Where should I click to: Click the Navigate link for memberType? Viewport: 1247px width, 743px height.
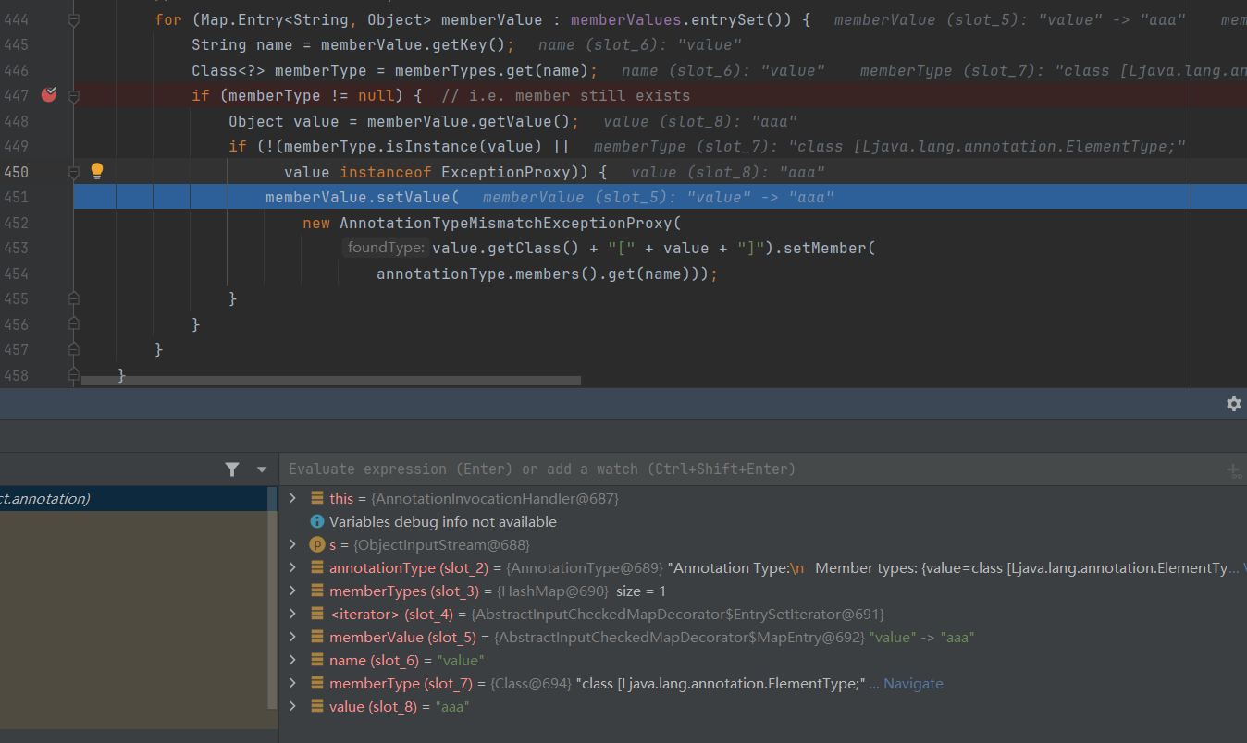[913, 684]
